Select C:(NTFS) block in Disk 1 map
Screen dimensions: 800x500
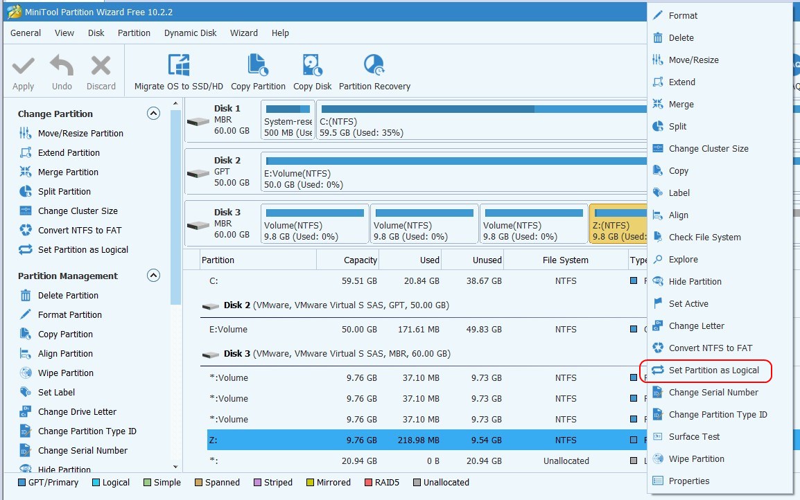point(481,120)
